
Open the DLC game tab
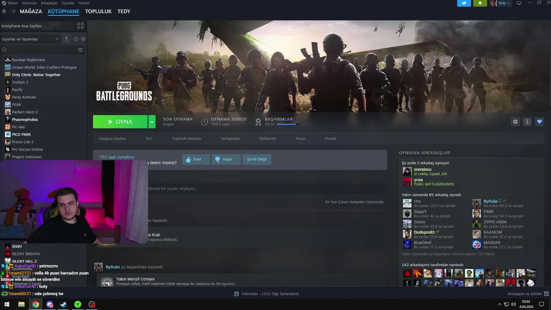(149, 139)
